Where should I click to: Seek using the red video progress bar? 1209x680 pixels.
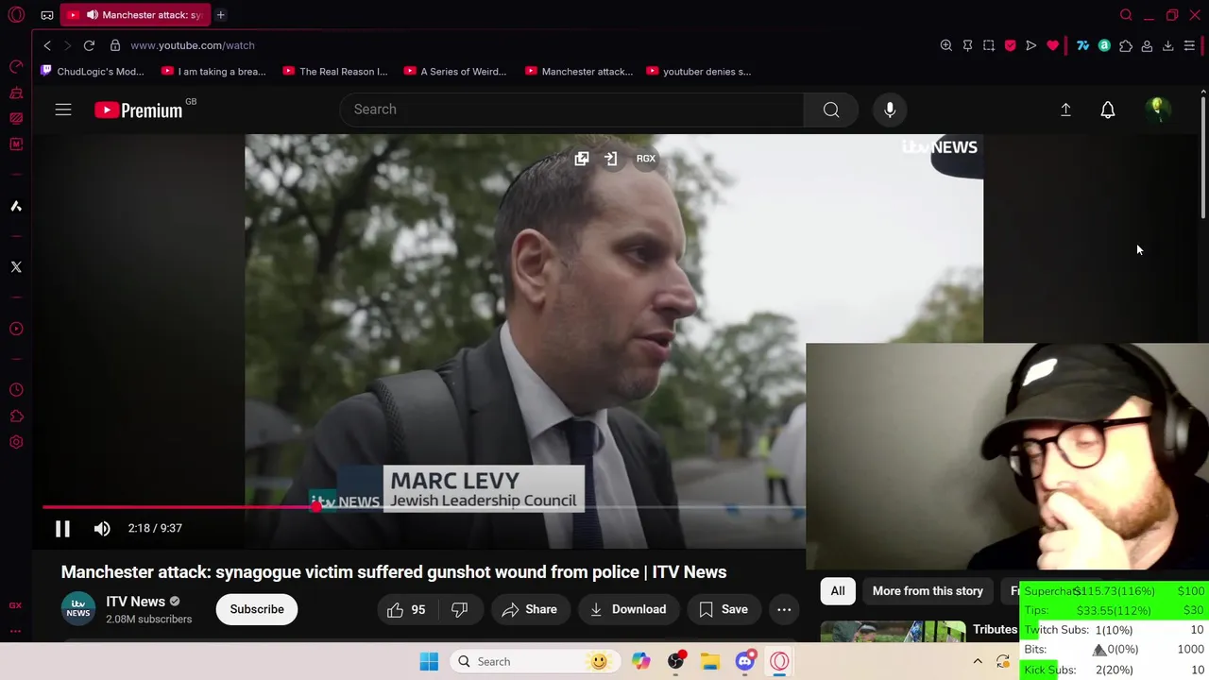[x=424, y=507]
